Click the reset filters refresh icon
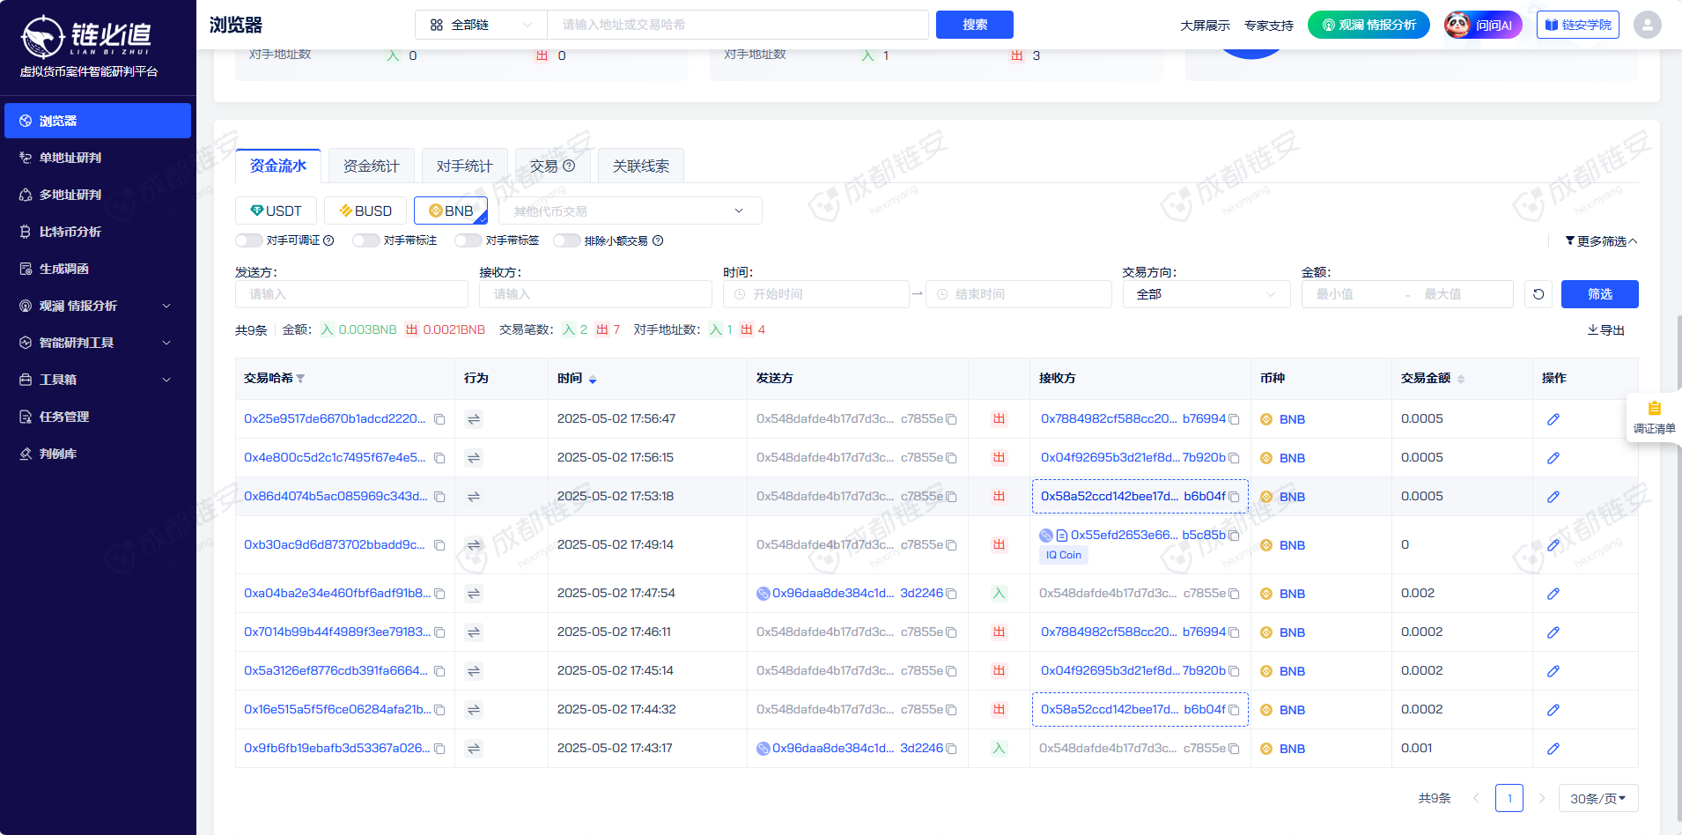The height and width of the screenshot is (835, 1682). tap(1538, 294)
